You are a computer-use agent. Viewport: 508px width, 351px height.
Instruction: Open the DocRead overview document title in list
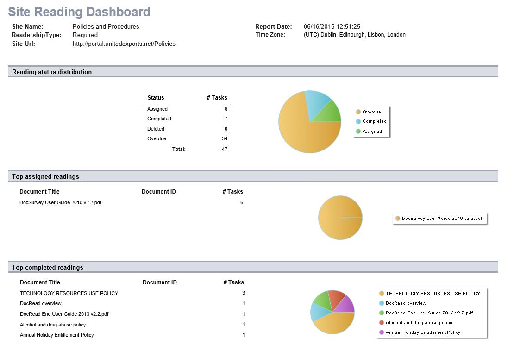click(x=41, y=304)
